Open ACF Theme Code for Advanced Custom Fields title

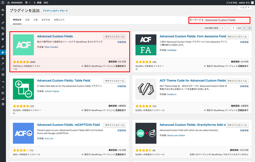point(193,81)
